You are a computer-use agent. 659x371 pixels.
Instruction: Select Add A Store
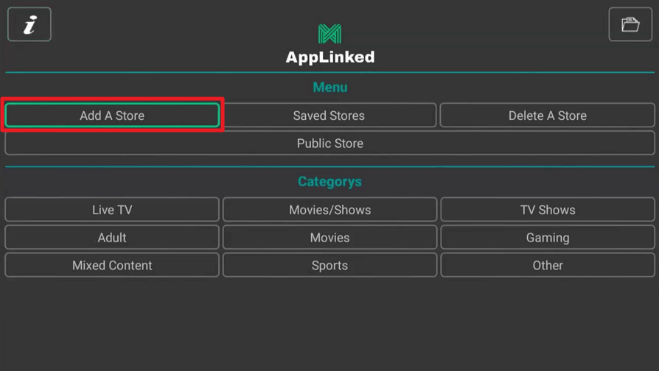[112, 115]
